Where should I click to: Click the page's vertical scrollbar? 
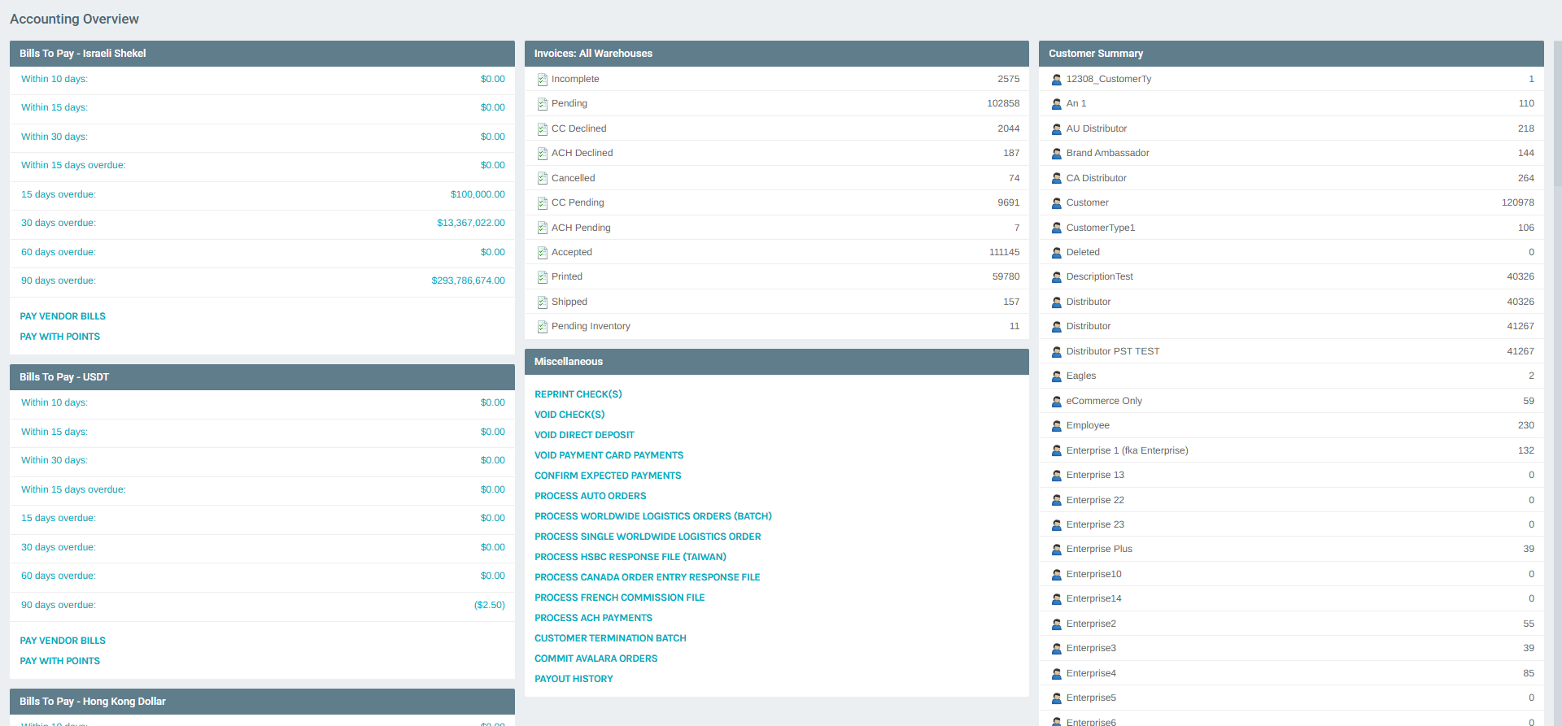point(1557,114)
